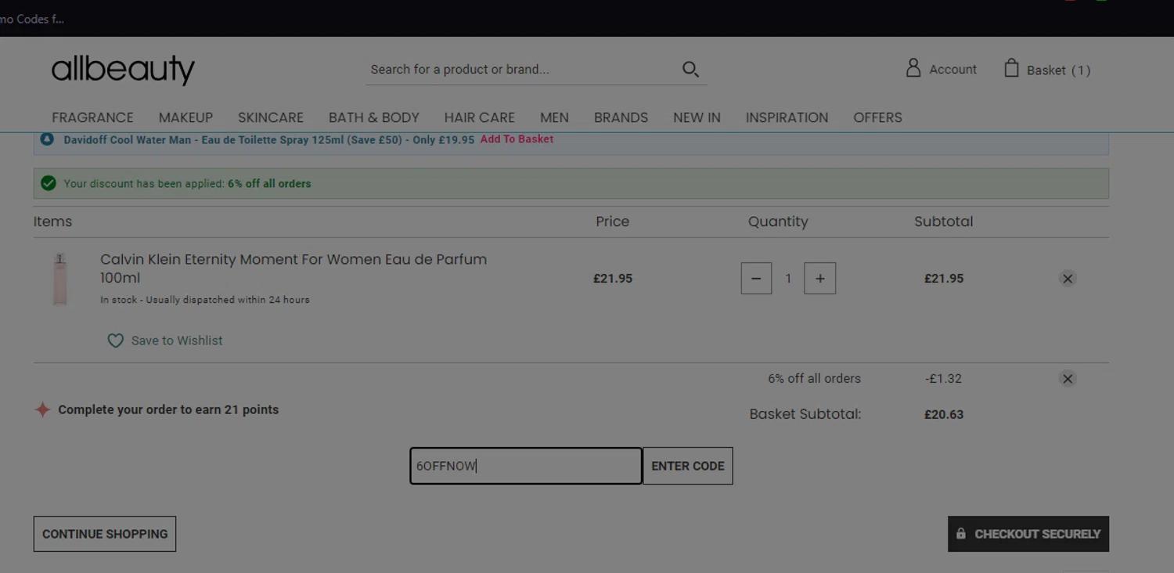The height and width of the screenshot is (573, 1174).
Task: Click the padlock icon on checkout button
Action: point(961,533)
